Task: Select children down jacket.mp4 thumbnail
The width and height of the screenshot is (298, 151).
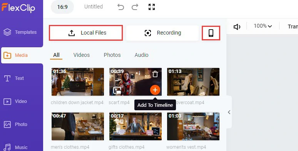Action: [78, 82]
